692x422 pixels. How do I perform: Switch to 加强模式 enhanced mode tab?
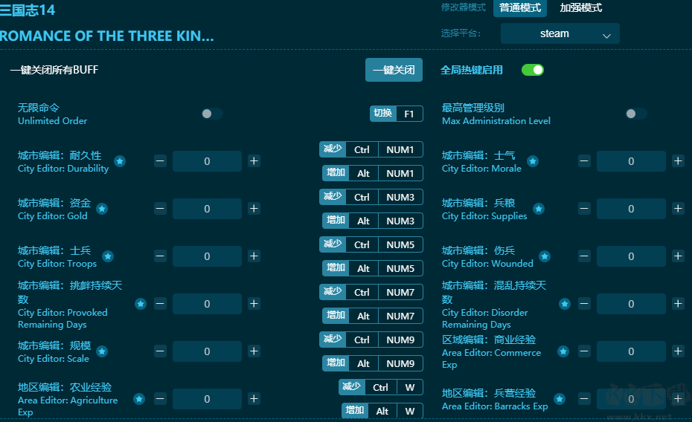click(x=581, y=8)
